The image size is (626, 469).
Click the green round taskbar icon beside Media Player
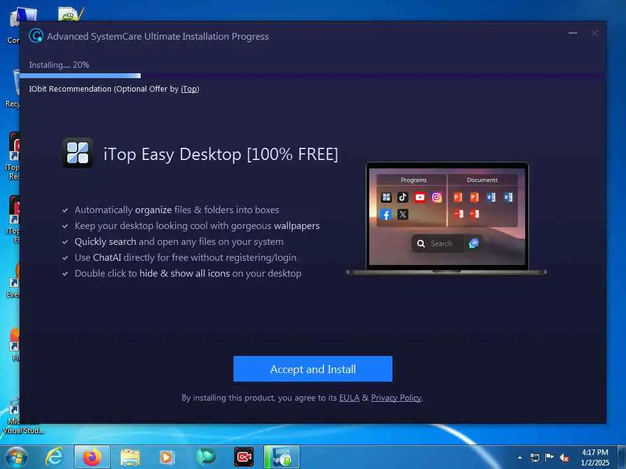pos(206,457)
